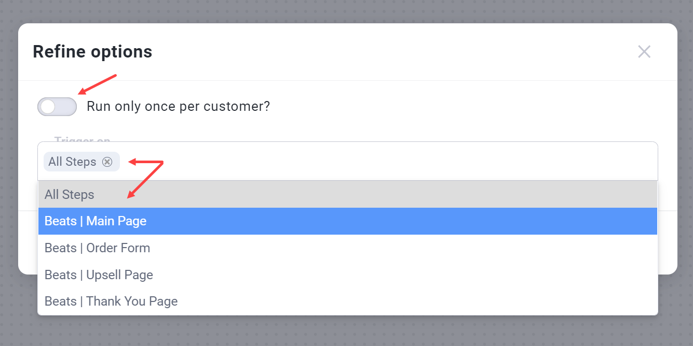Choose the Beats | Upsell Page step
693x346 pixels.
[x=99, y=275]
